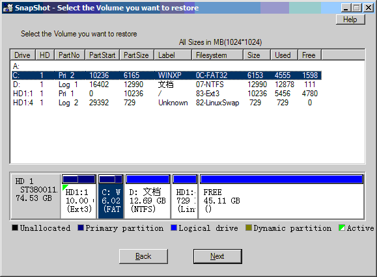The height and width of the screenshot is (277, 377).
Task: Click the 83-Ext3 filesystem cell
Action: pyautogui.click(x=208, y=94)
